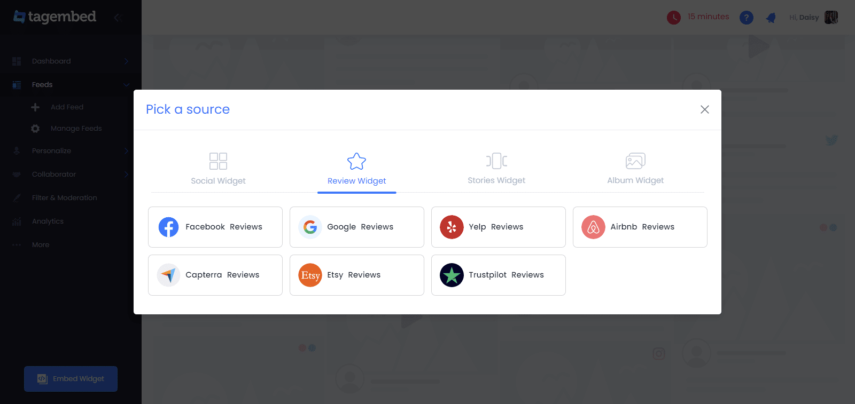Expand the Personalize menu chevron
The width and height of the screenshot is (855, 404).
click(127, 151)
